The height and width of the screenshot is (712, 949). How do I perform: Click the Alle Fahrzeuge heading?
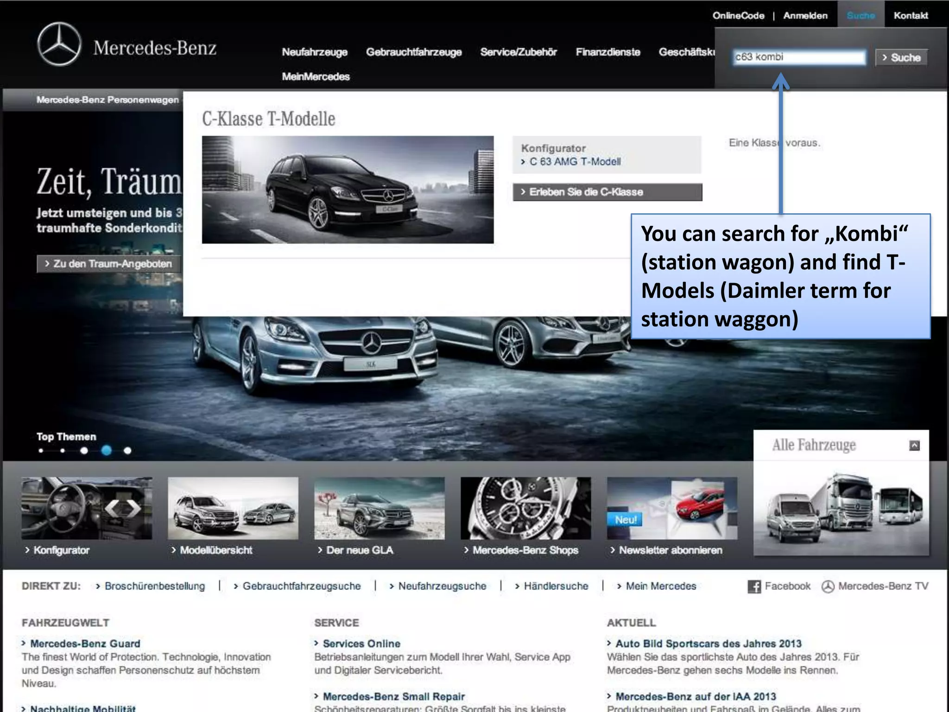tap(814, 445)
